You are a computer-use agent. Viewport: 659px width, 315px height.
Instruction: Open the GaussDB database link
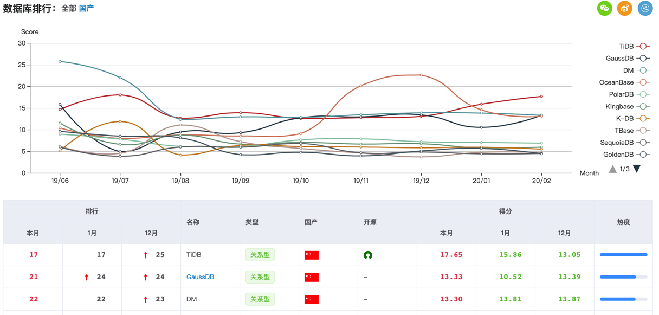pos(200,277)
